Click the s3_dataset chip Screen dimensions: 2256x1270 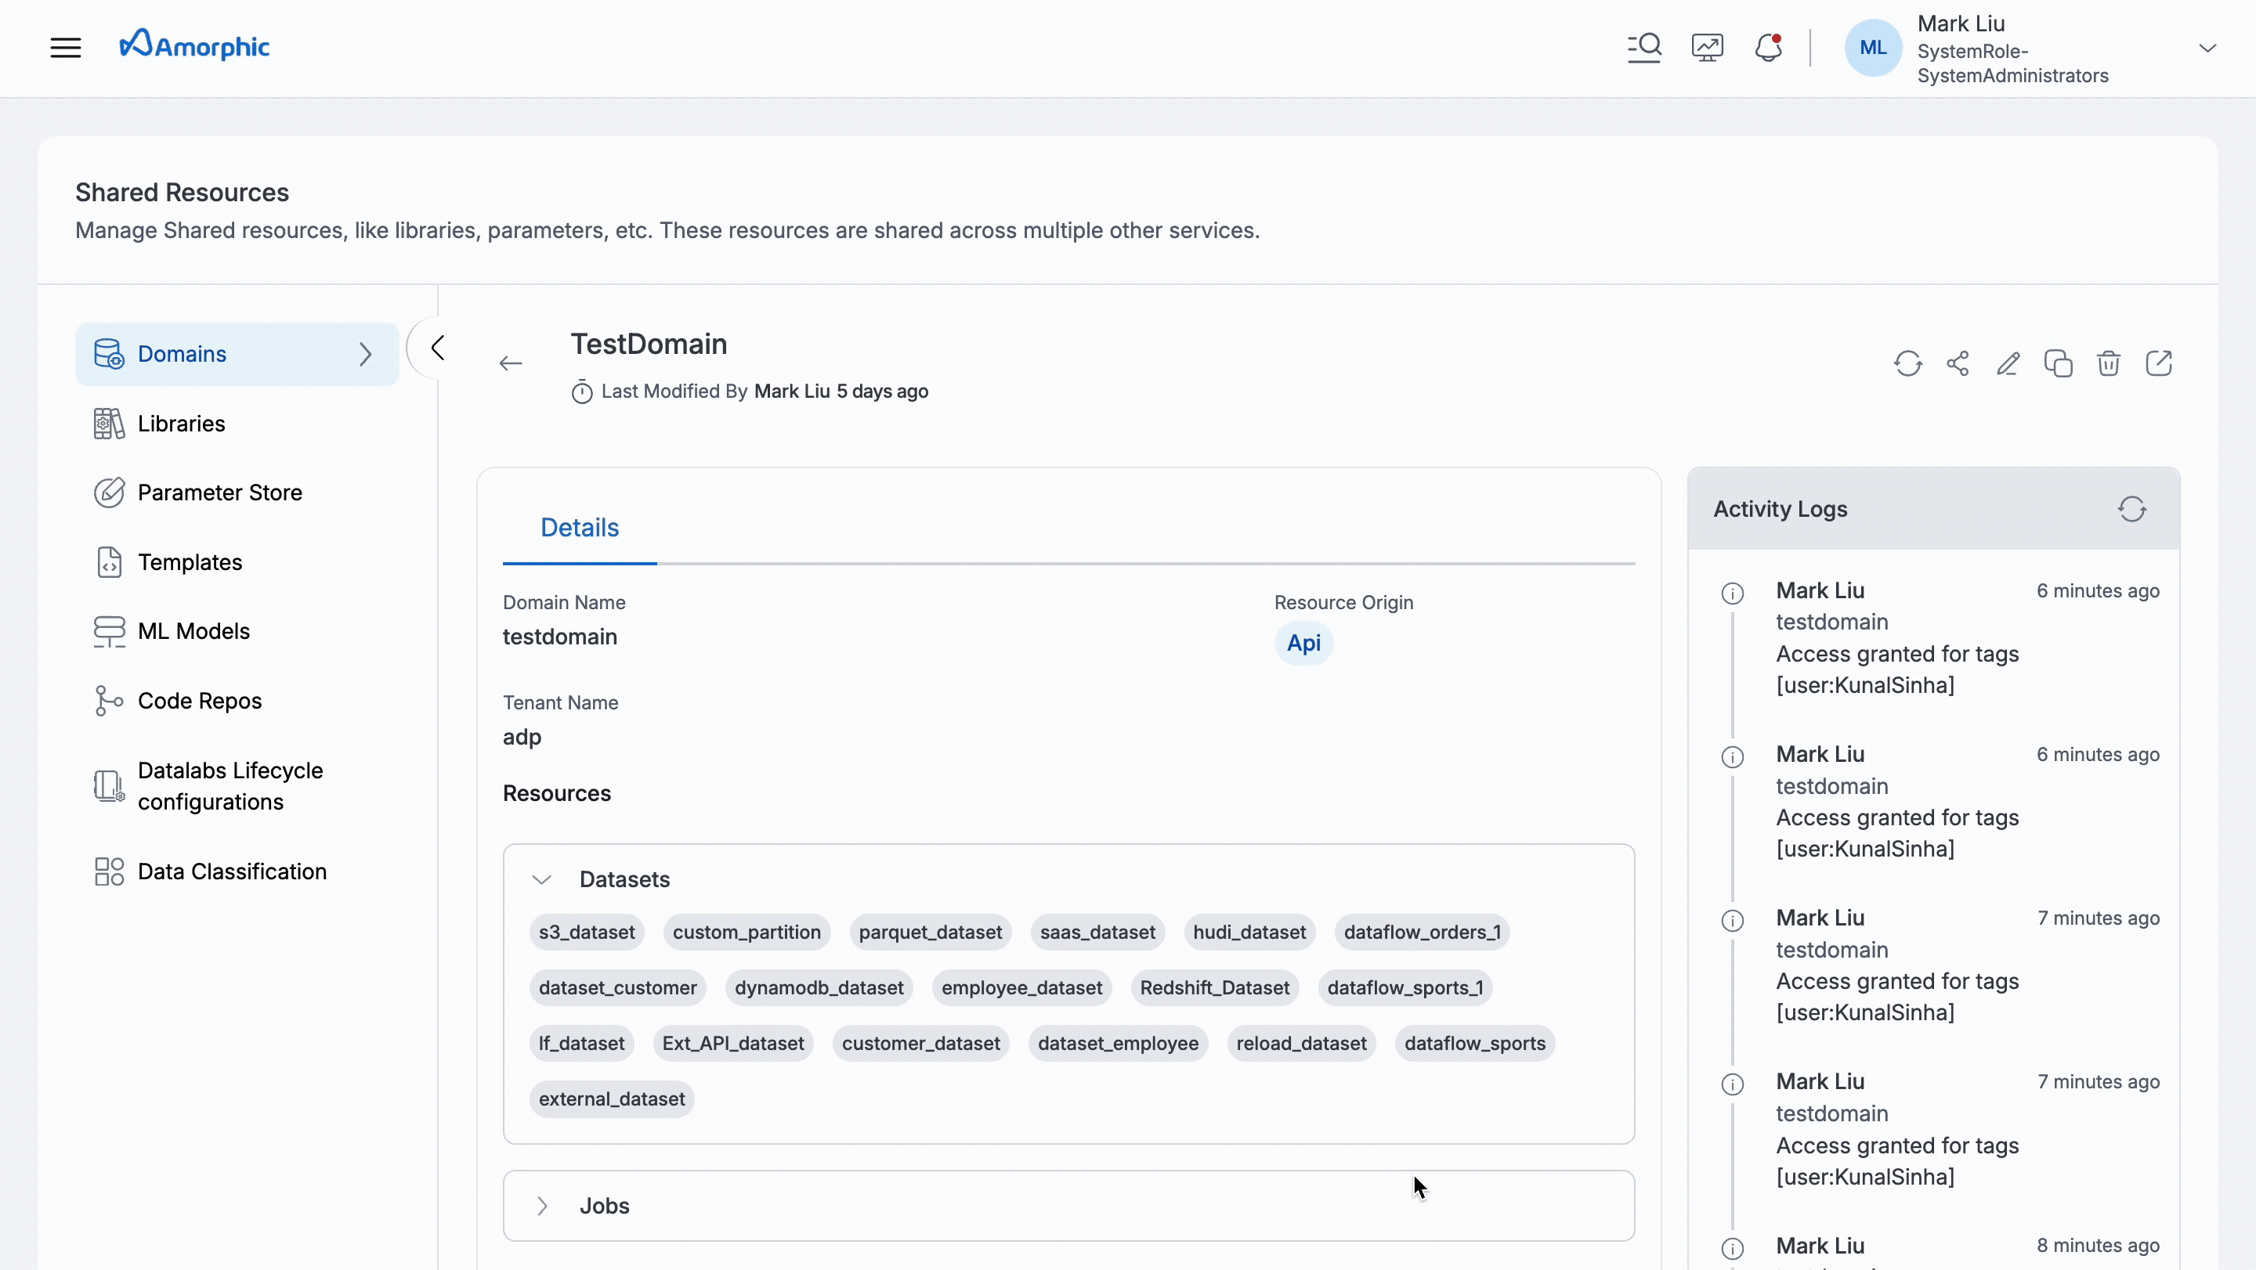point(587,933)
